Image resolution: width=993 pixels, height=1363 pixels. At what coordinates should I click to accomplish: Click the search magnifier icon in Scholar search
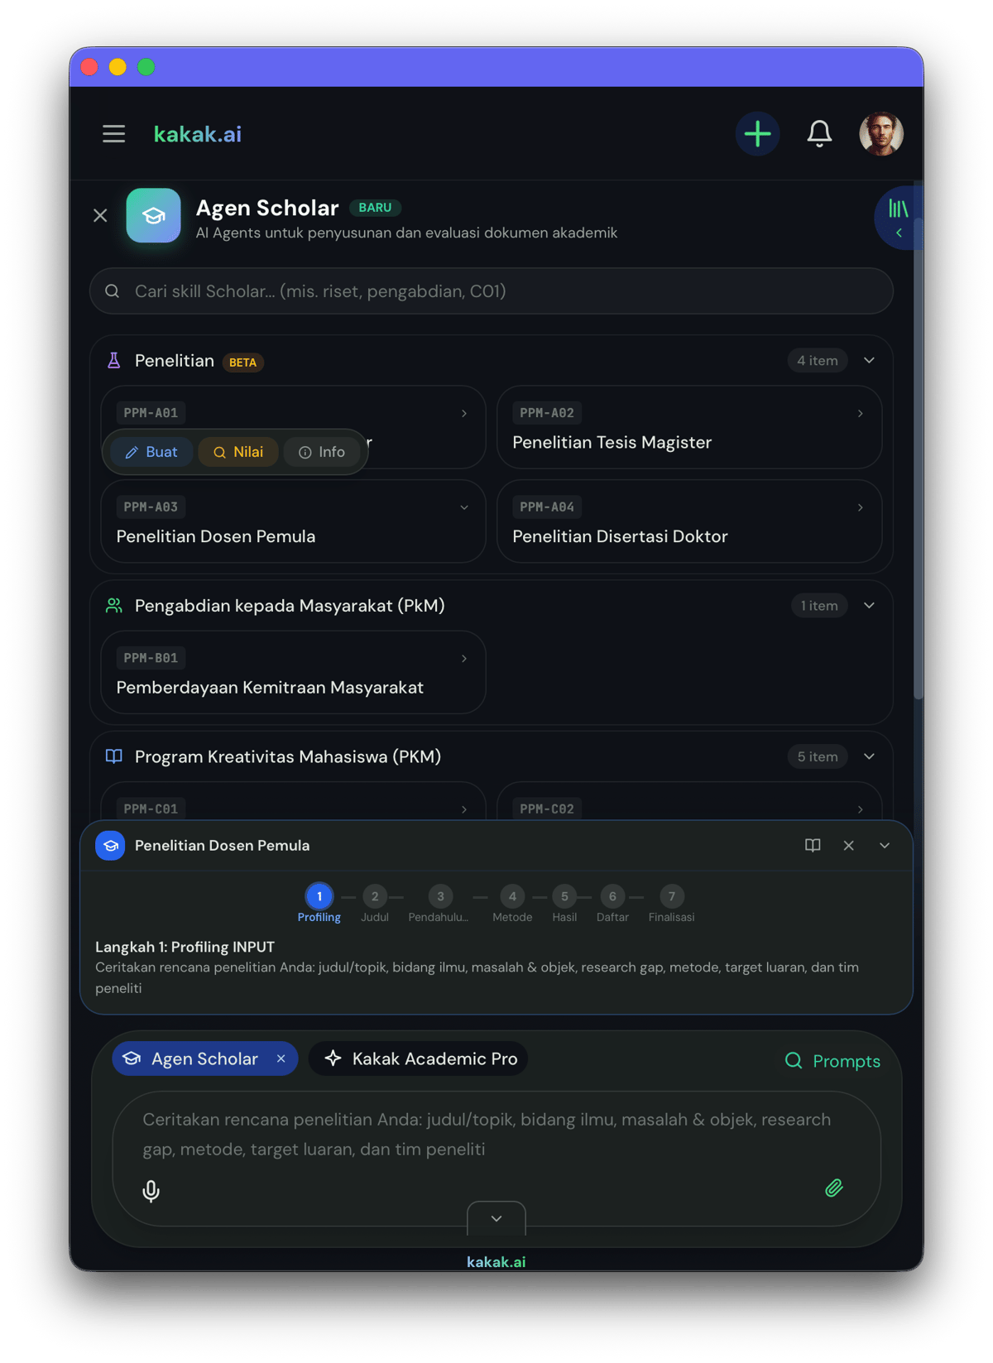click(113, 291)
